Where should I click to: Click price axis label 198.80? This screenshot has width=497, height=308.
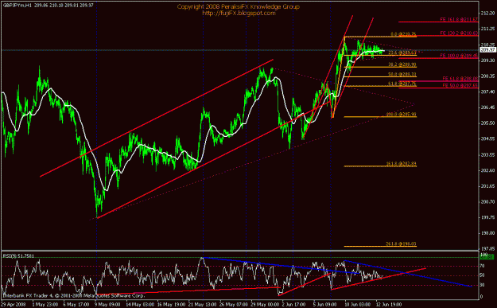[488, 233]
